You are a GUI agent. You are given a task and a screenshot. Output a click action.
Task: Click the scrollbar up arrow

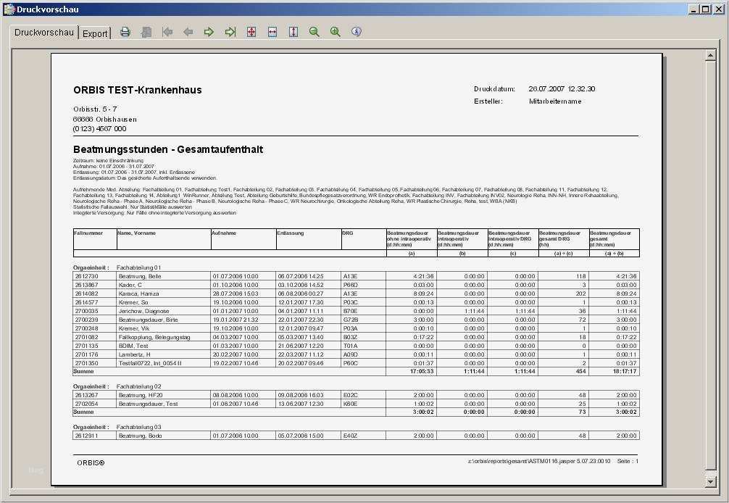click(x=710, y=55)
